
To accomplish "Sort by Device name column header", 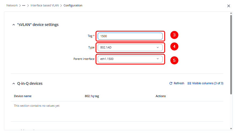I will (x=23, y=96).
